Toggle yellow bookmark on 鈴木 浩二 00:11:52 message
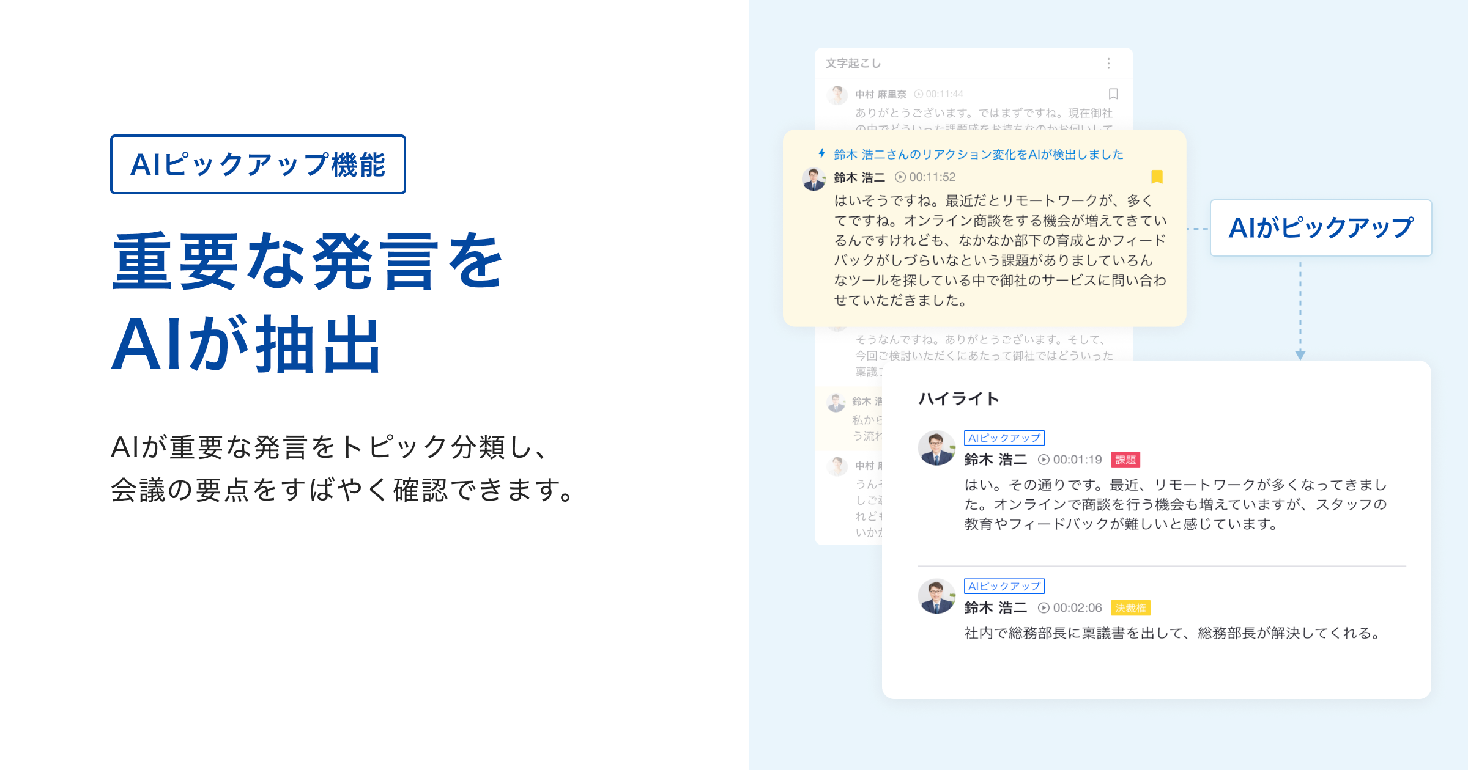This screenshot has width=1468, height=770. [1157, 177]
